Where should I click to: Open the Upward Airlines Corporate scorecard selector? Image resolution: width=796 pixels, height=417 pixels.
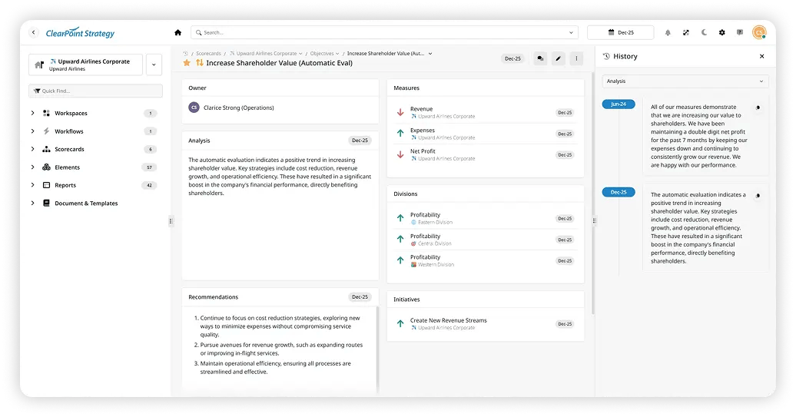85,65
